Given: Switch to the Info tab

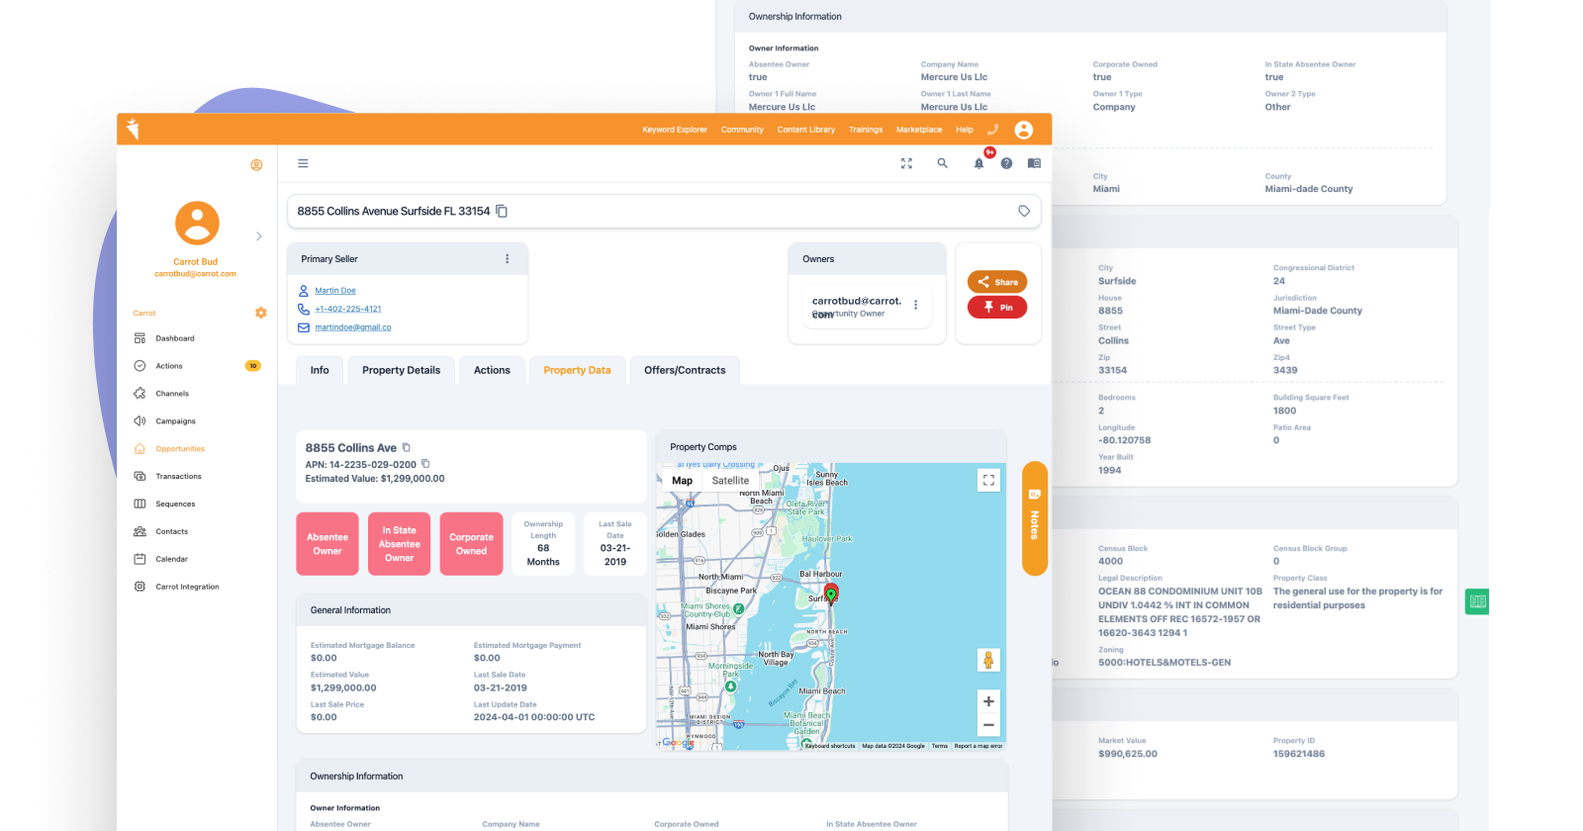Looking at the screenshot, I should (x=320, y=370).
